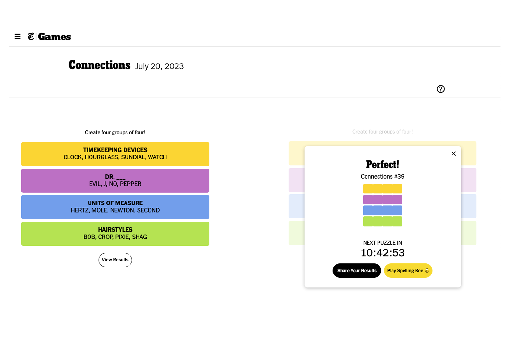Open the Connections title heading
The image size is (506, 337).
(99, 65)
